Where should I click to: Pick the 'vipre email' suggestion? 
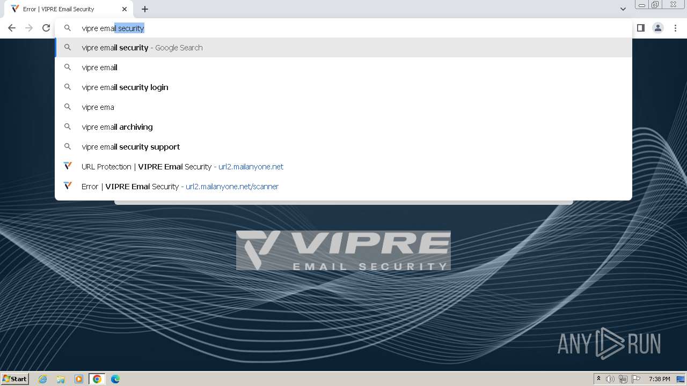(343, 68)
